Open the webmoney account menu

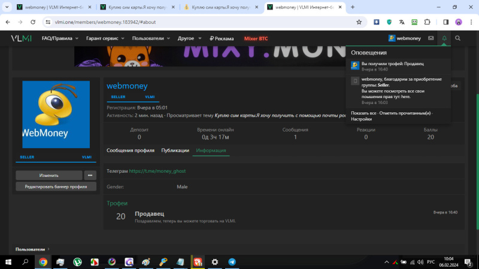pos(405,38)
